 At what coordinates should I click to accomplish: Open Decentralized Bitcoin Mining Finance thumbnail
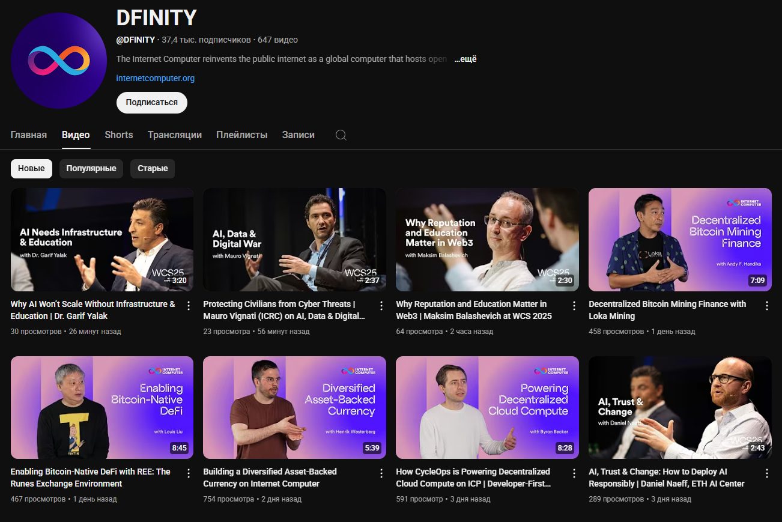coord(680,240)
